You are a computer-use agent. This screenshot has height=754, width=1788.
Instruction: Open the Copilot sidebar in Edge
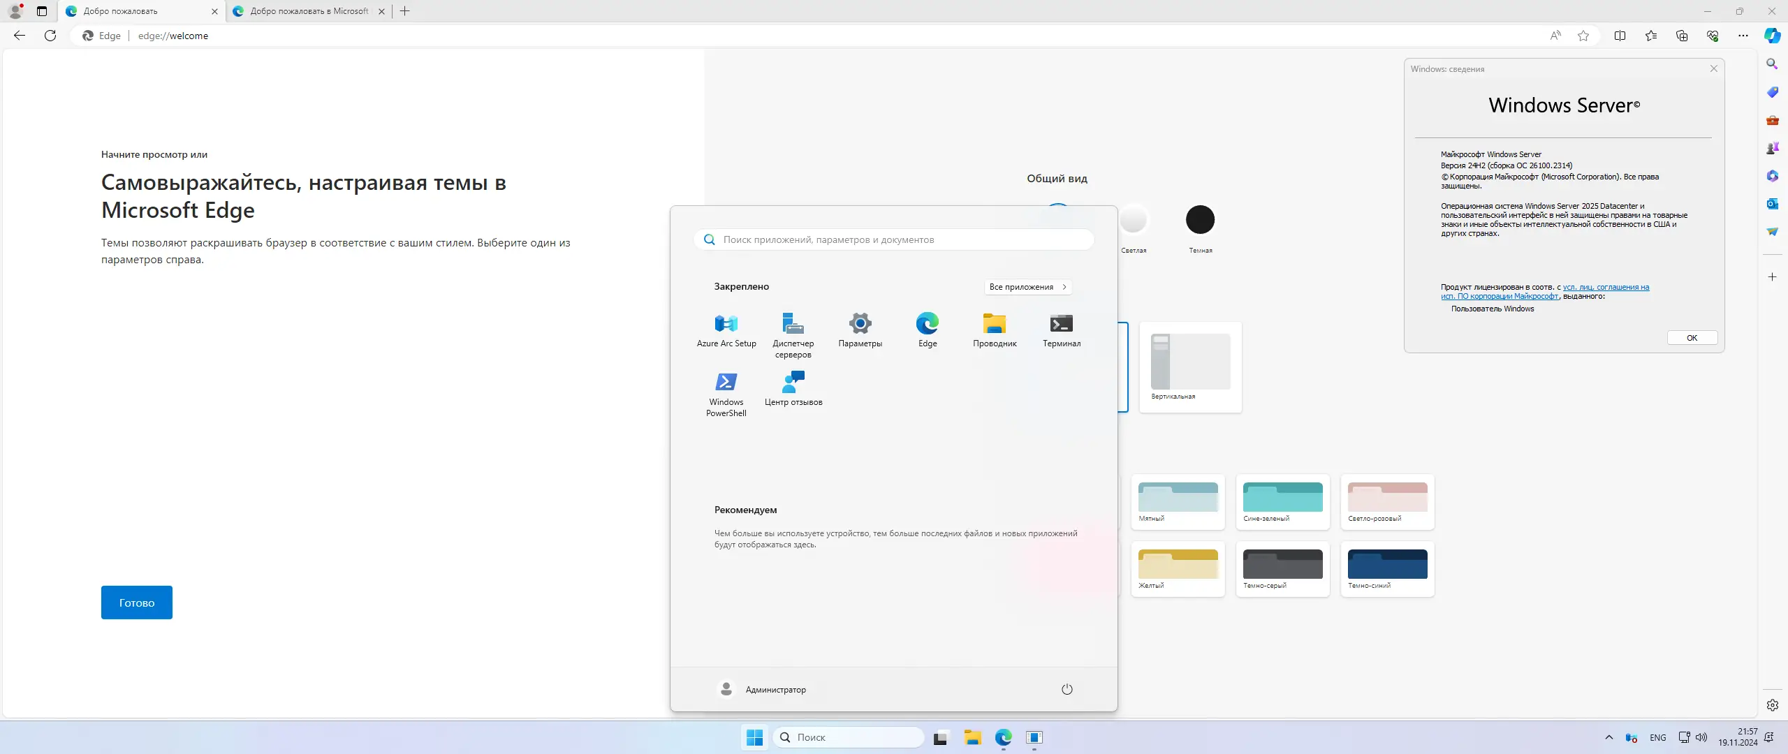click(x=1772, y=36)
